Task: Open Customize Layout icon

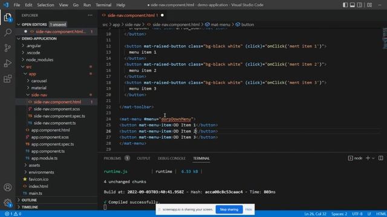Action: [x=369, y=5]
